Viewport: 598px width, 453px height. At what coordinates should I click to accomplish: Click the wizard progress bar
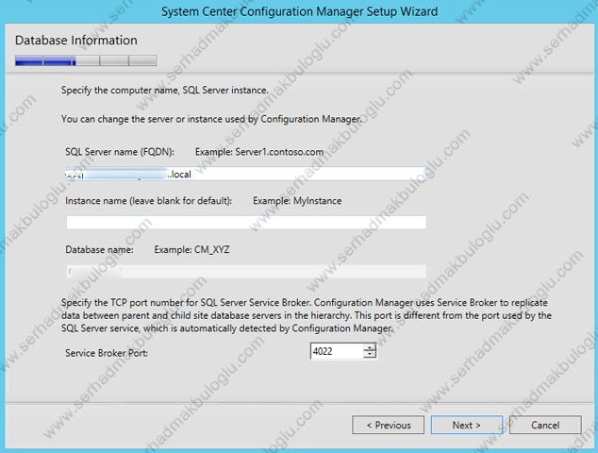click(86, 60)
